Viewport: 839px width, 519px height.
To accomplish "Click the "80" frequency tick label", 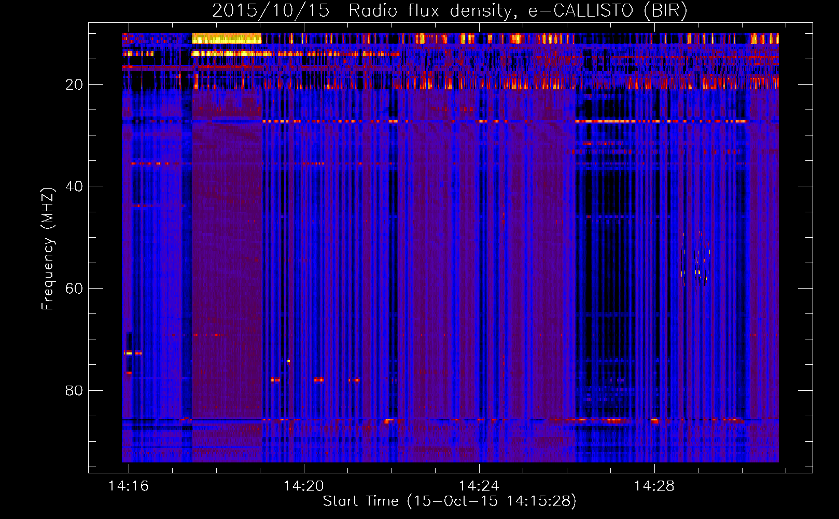I will coord(74,390).
